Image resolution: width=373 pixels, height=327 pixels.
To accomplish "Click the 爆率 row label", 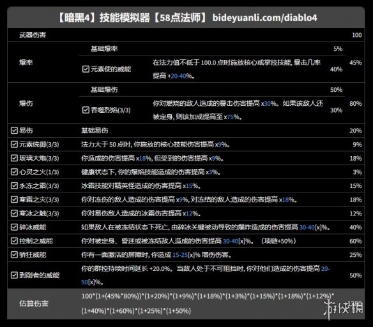I will [x=26, y=62].
